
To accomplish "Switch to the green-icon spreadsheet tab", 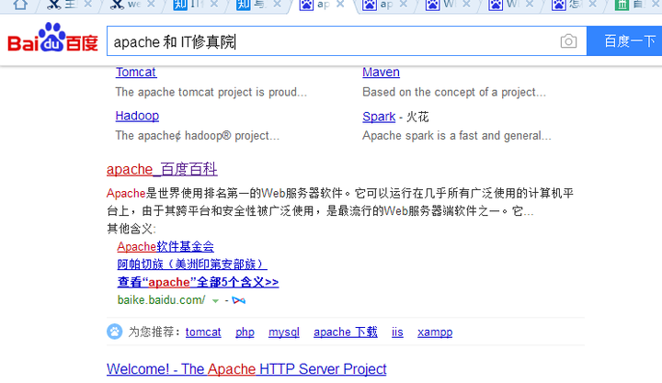I will click(633, 5).
